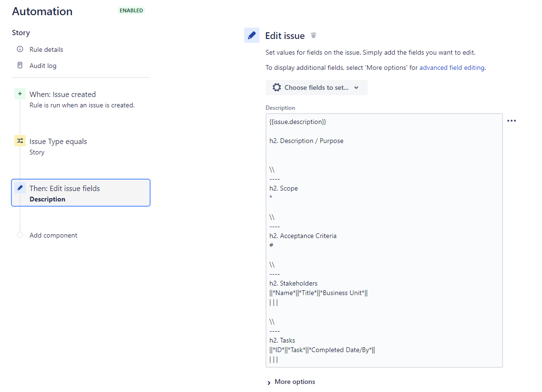The image size is (542, 392).
Task: Click the chevron next to More options
Action: [269, 382]
